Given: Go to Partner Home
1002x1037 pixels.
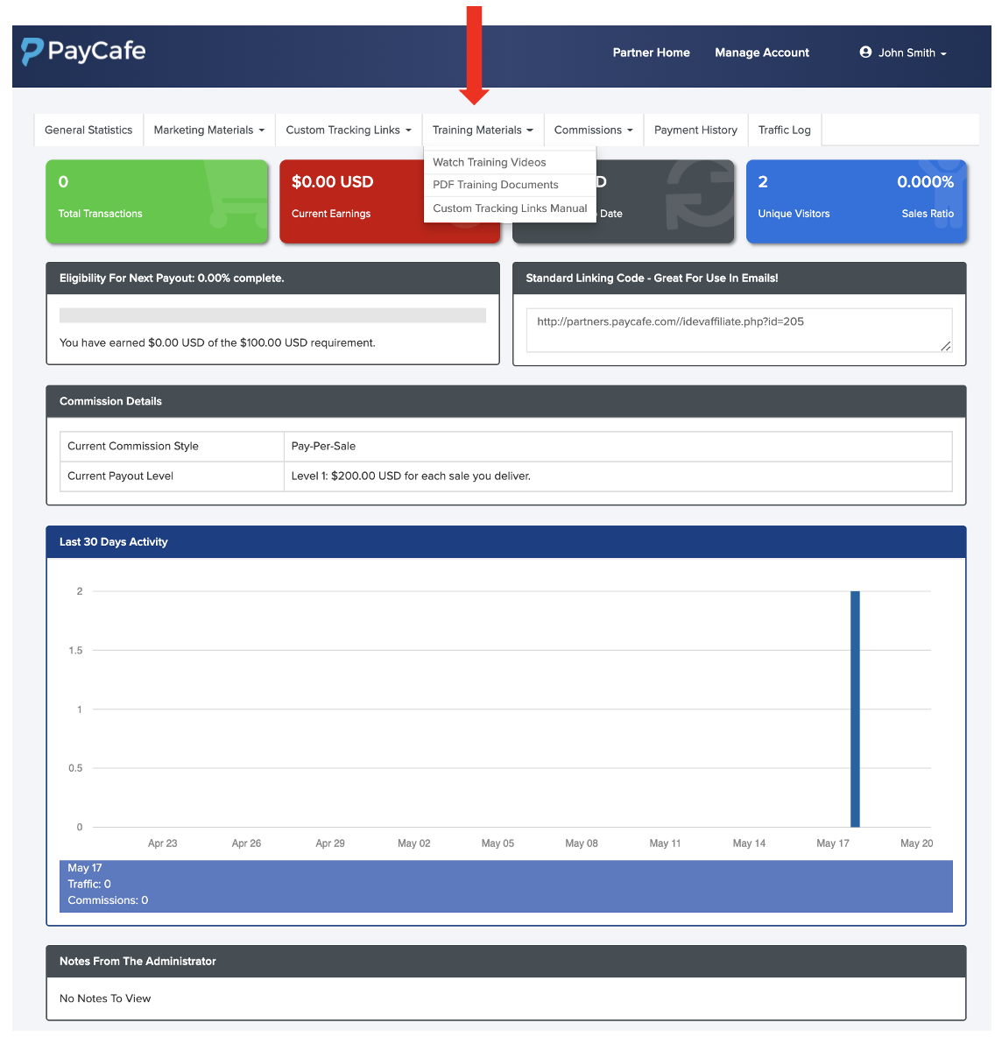Looking at the screenshot, I should (651, 53).
